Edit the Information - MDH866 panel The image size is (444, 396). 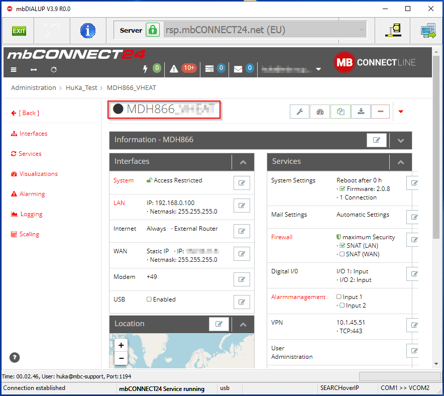[377, 140]
